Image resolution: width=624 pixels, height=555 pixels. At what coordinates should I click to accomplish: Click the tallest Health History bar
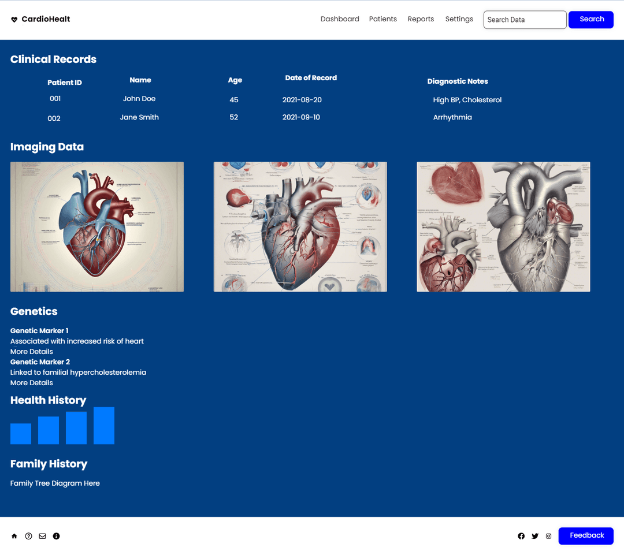point(104,426)
